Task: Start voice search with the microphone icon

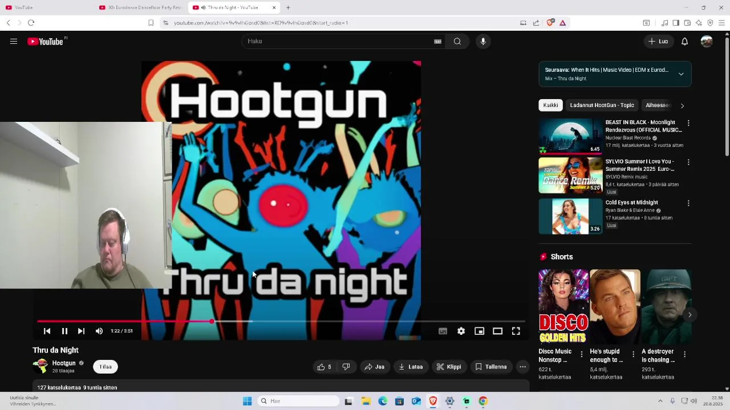Action: [x=483, y=41]
